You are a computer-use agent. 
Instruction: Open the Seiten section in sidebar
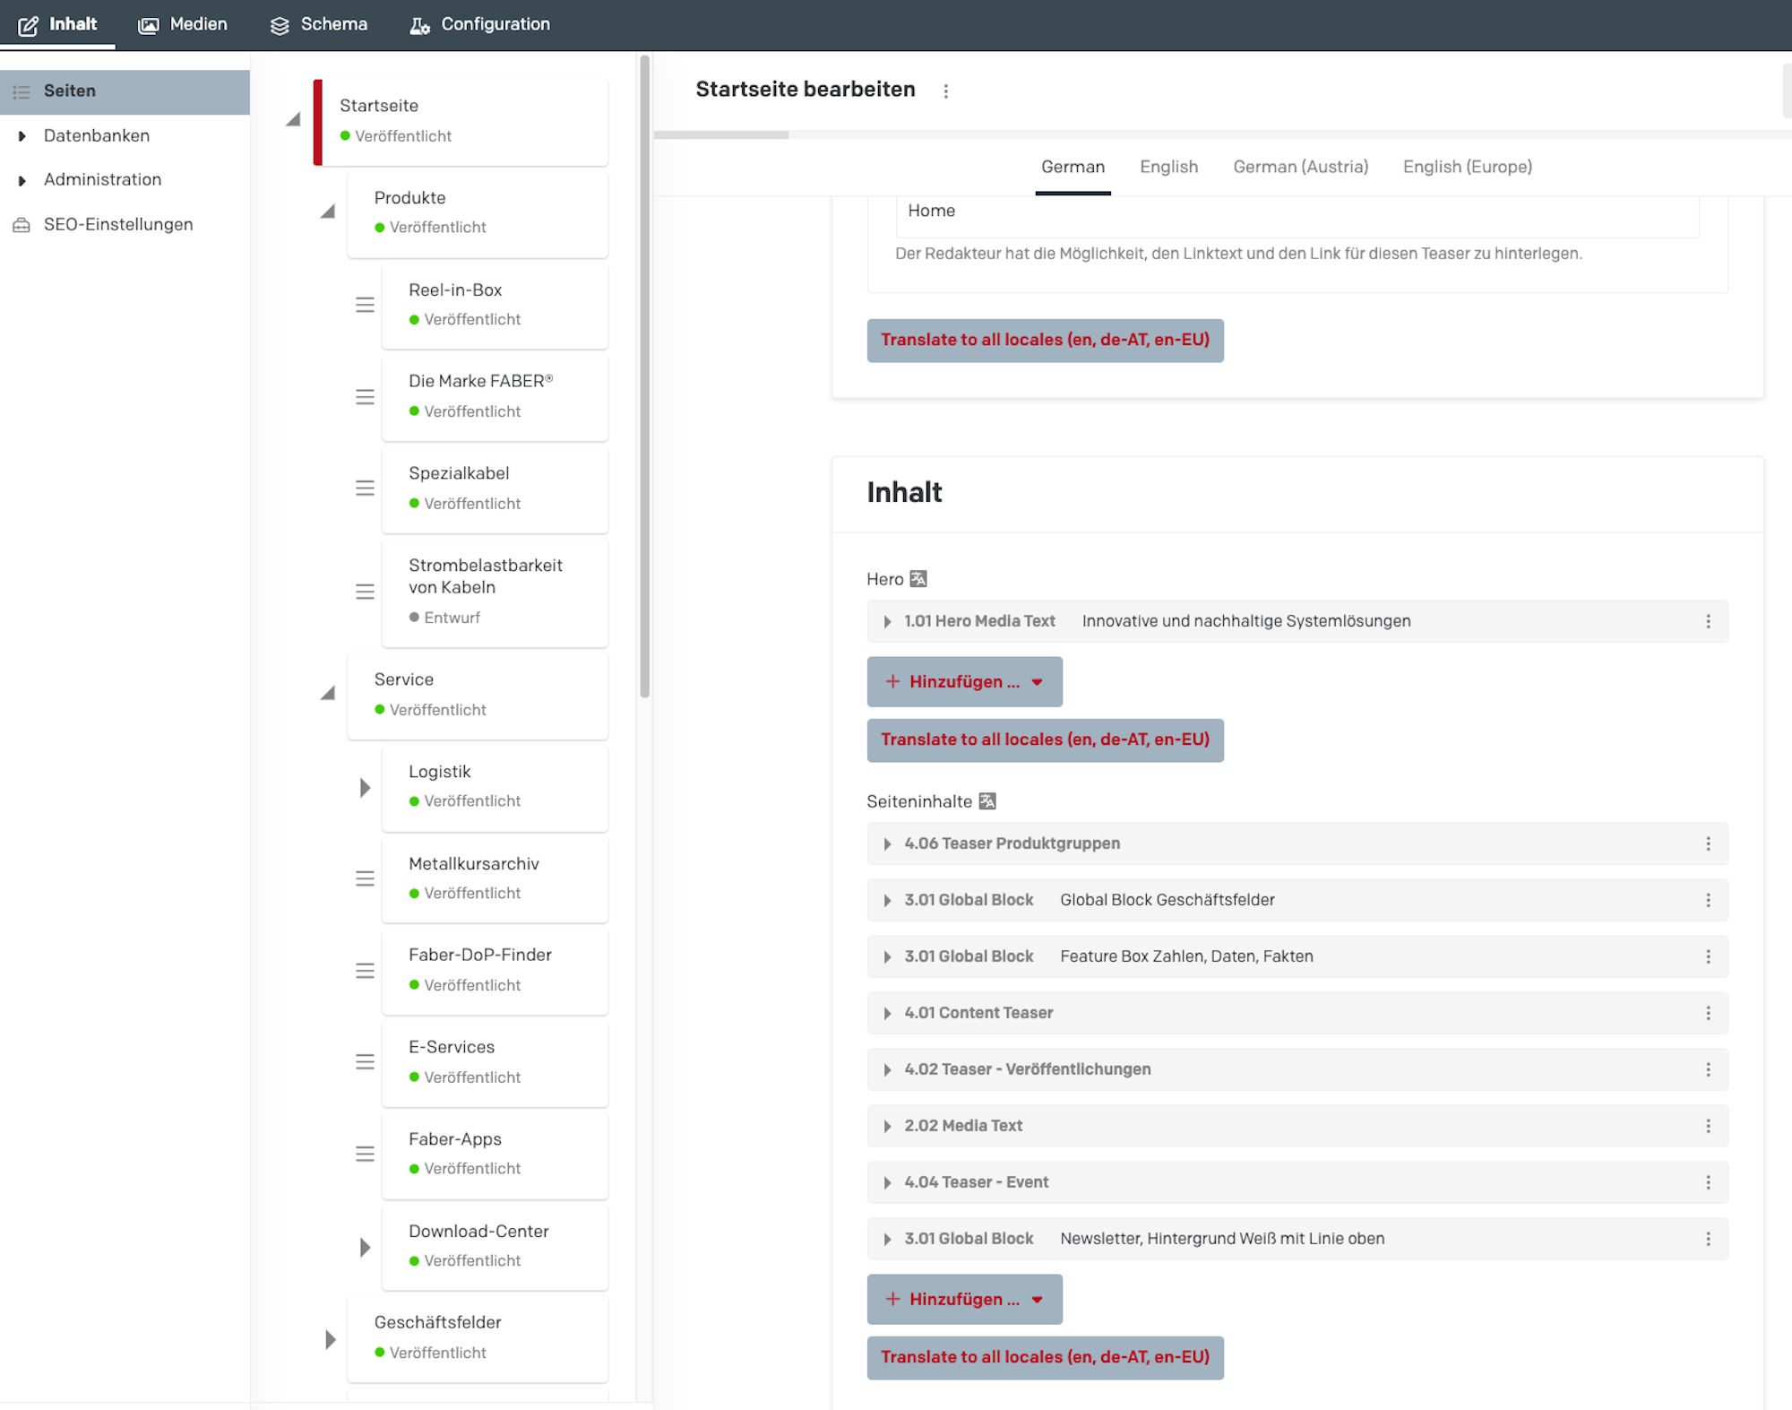pyautogui.click(x=125, y=91)
